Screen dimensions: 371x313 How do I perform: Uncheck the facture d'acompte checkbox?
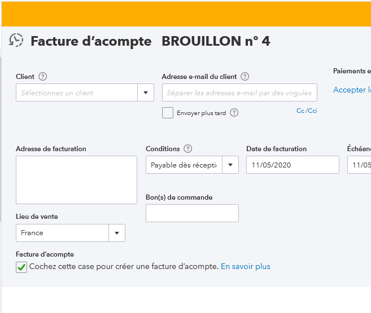click(21, 267)
